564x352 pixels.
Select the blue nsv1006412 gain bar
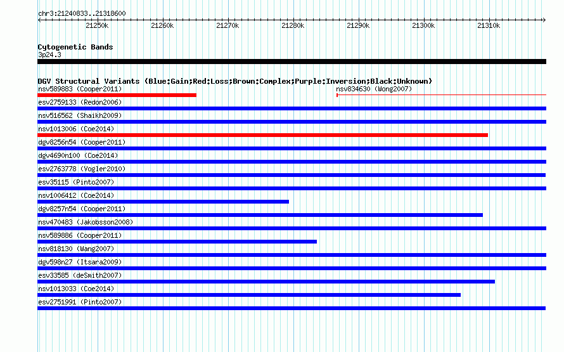pyautogui.click(x=163, y=202)
